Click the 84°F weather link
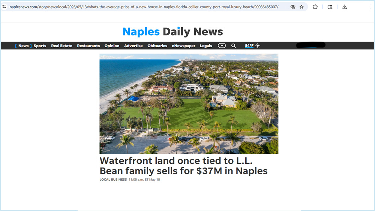Viewport: 375px width, 211px height. coord(249,46)
